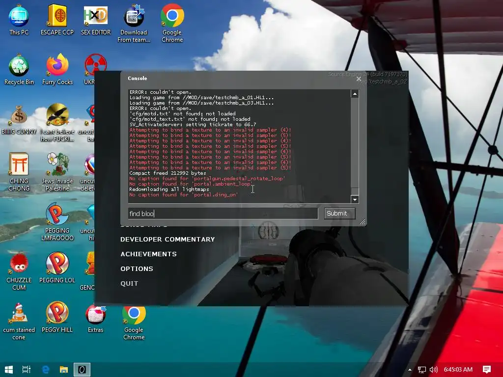The image size is (503, 377).
Task: Open File Explorer from the taskbar
Action: tap(64, 370)
